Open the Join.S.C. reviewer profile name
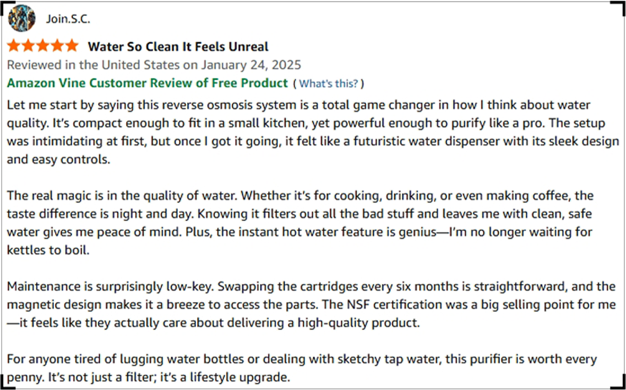 (68, 19)
